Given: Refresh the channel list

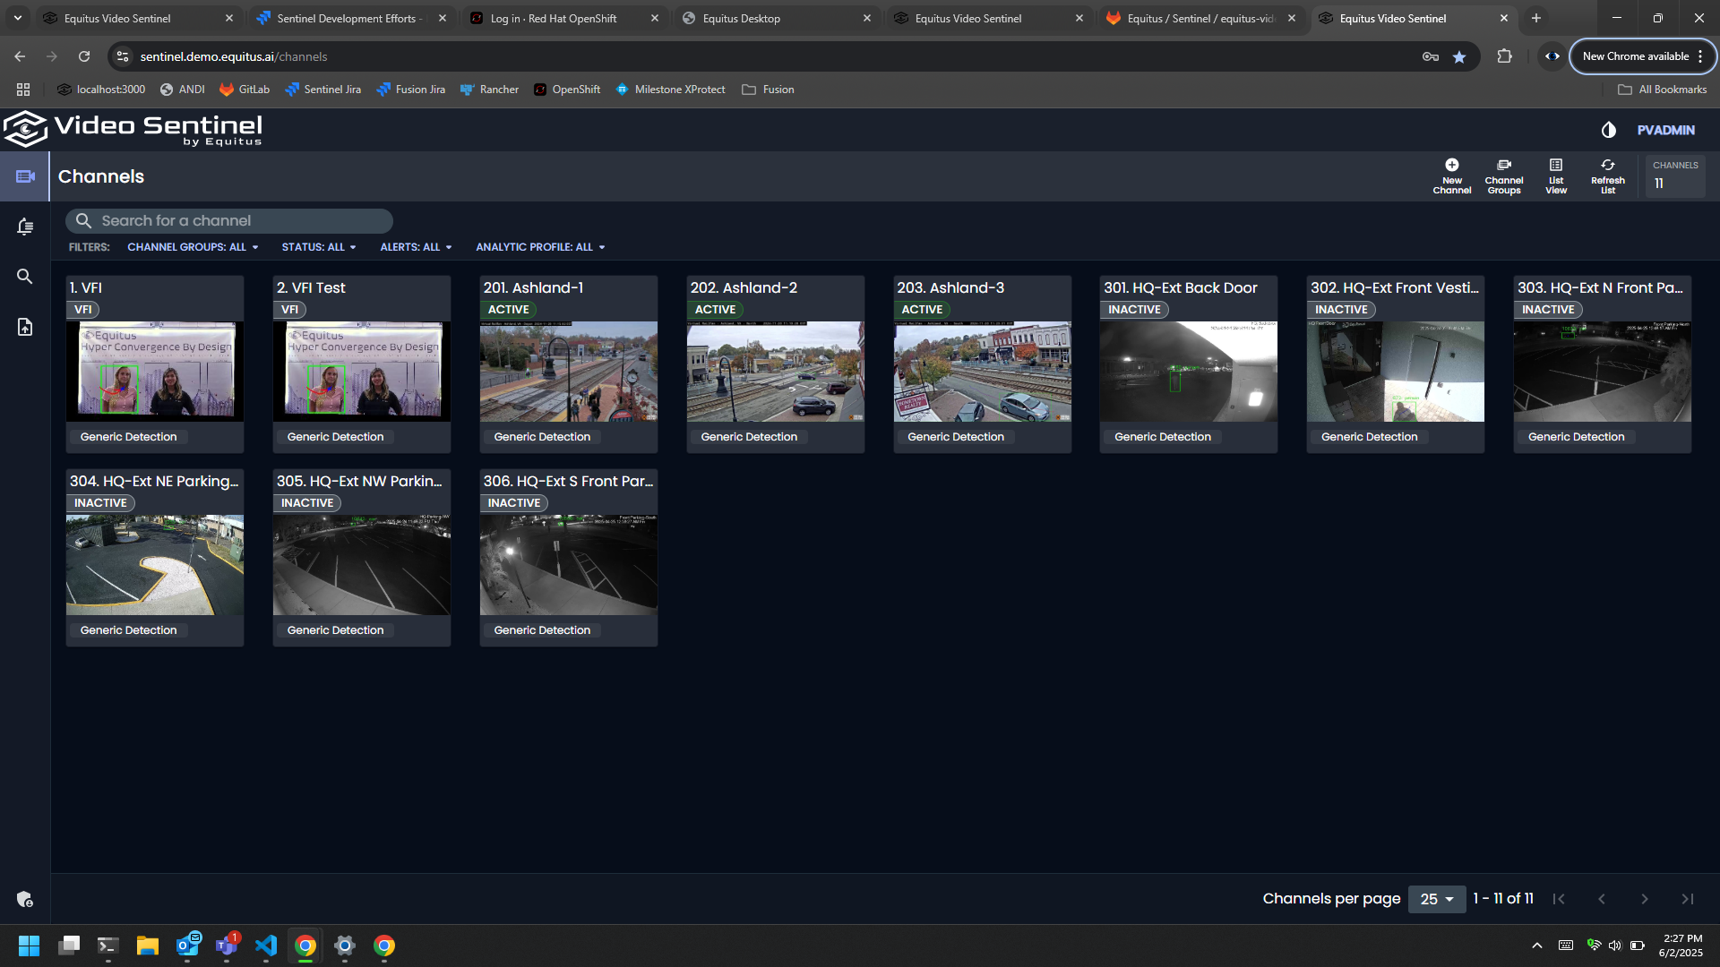Looking at the screenshot, I should pos(1608,176).
